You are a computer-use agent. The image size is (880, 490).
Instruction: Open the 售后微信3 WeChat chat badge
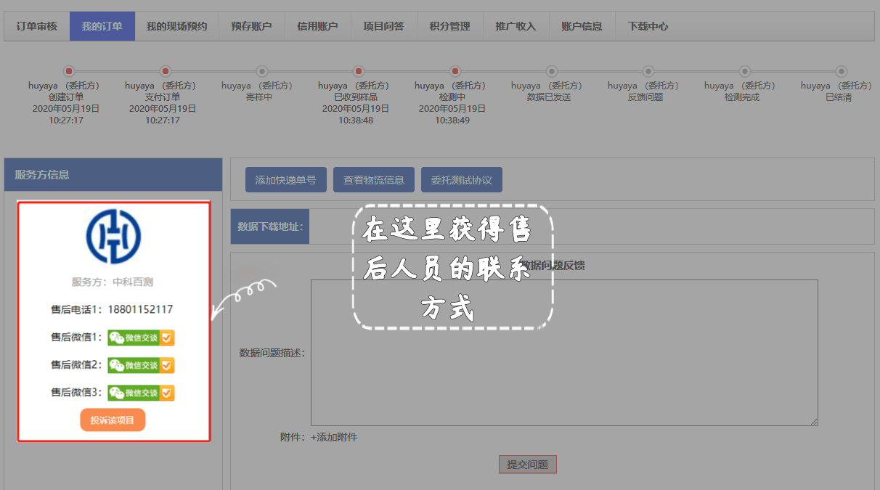coord(141,393)
